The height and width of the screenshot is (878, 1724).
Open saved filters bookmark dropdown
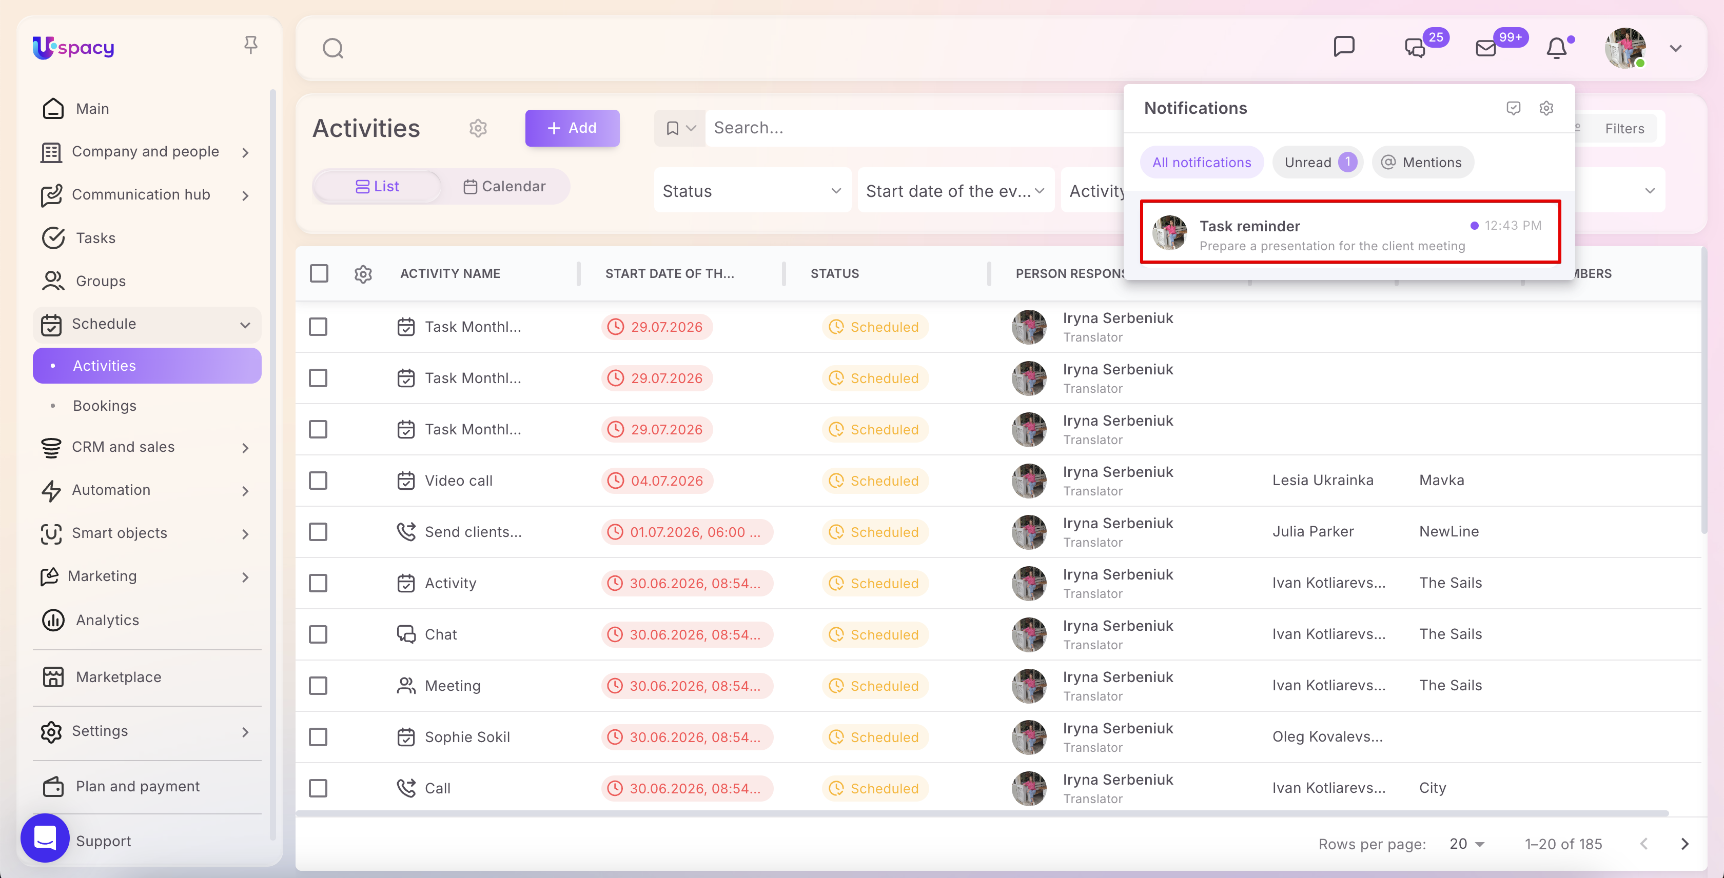tap(679, 128)
